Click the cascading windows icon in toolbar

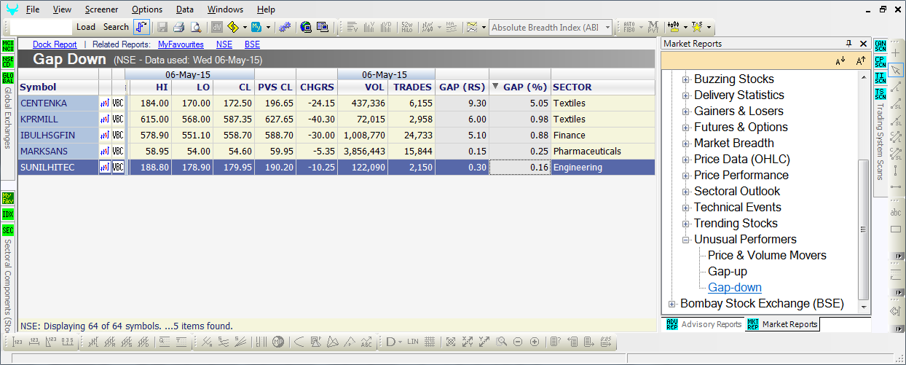pos(323,27)
